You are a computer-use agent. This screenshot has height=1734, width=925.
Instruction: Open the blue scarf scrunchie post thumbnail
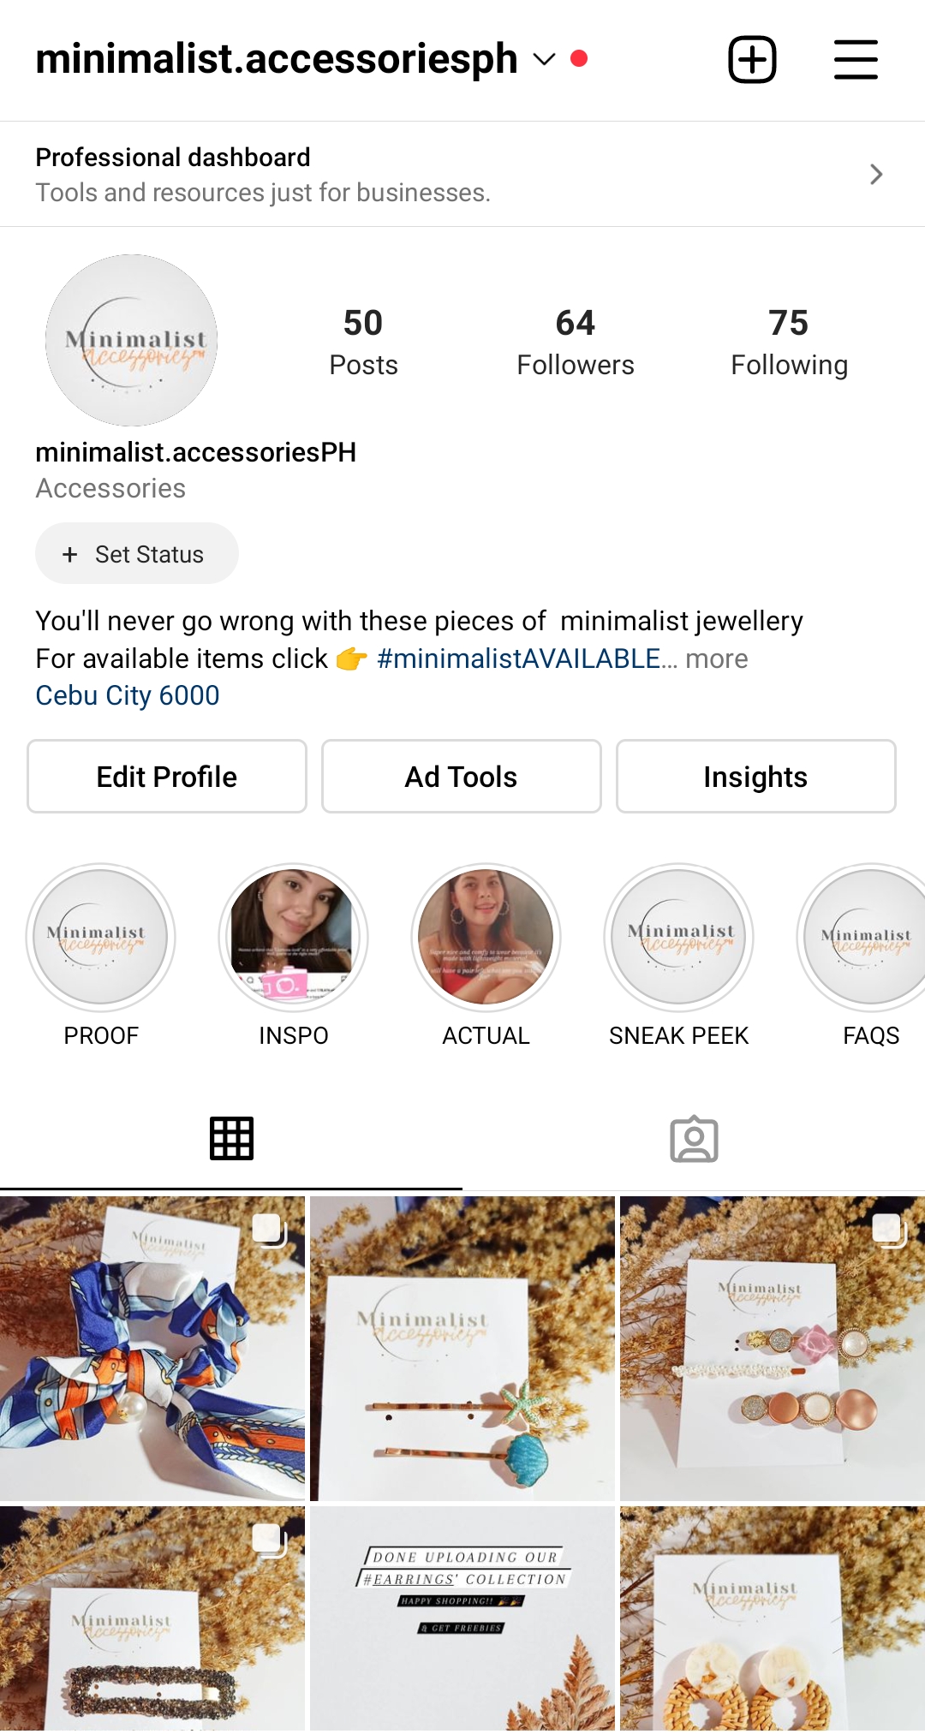coord(152,1349)
